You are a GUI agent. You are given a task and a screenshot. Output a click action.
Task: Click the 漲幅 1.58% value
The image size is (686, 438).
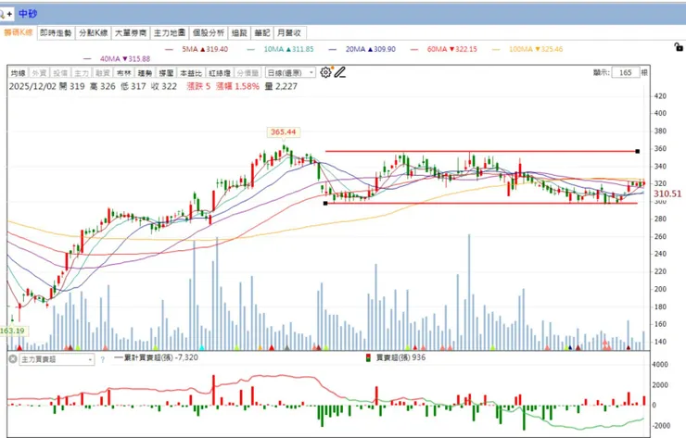point(237,86)
